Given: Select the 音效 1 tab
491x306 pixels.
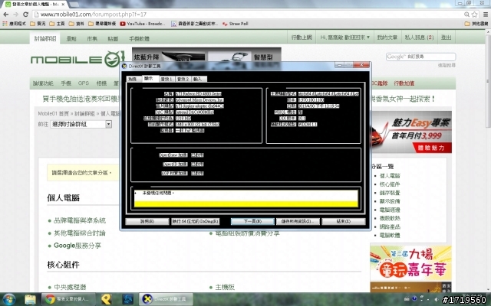Looking at the screenshot, I should tap(166, 80).
